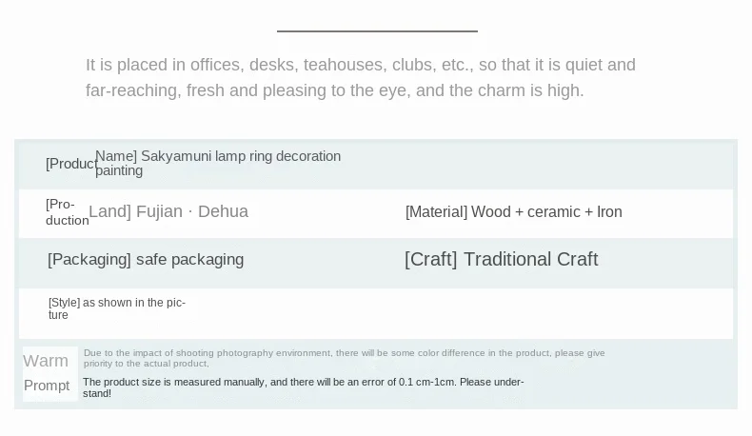Screen dimensions: 752x436
Task: Click the word "Prompt" in the prompt box
Action: [47, 386]
